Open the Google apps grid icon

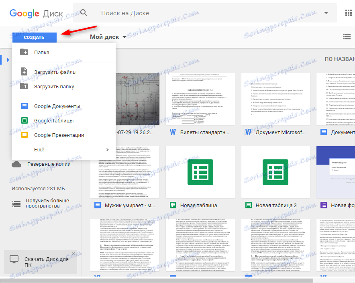click(348, 13)
